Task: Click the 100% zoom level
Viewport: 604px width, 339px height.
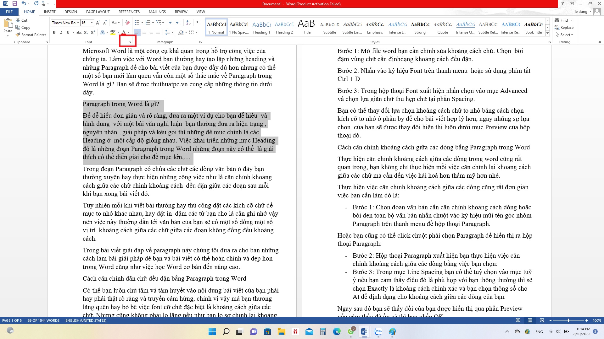Action: coord(597,320)
